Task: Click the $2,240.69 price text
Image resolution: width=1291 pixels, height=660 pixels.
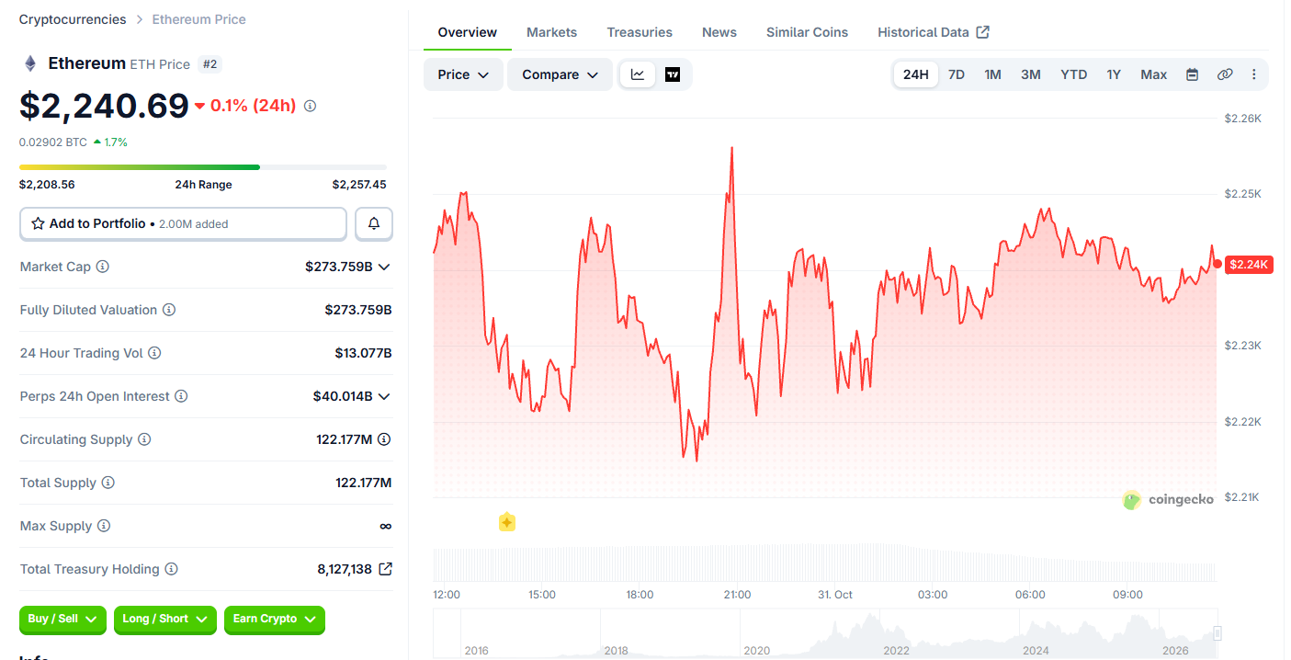Action: coord(104,106)
